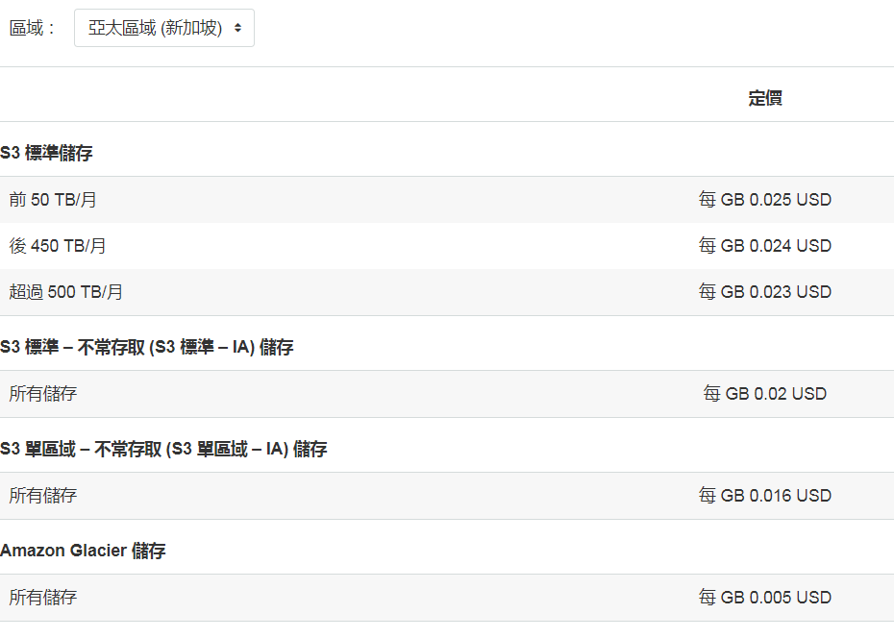Select the Amazon Glacier 儲存 section heading
The height and width of the screenshot is (638, 894).
click(x=83, y=551)
